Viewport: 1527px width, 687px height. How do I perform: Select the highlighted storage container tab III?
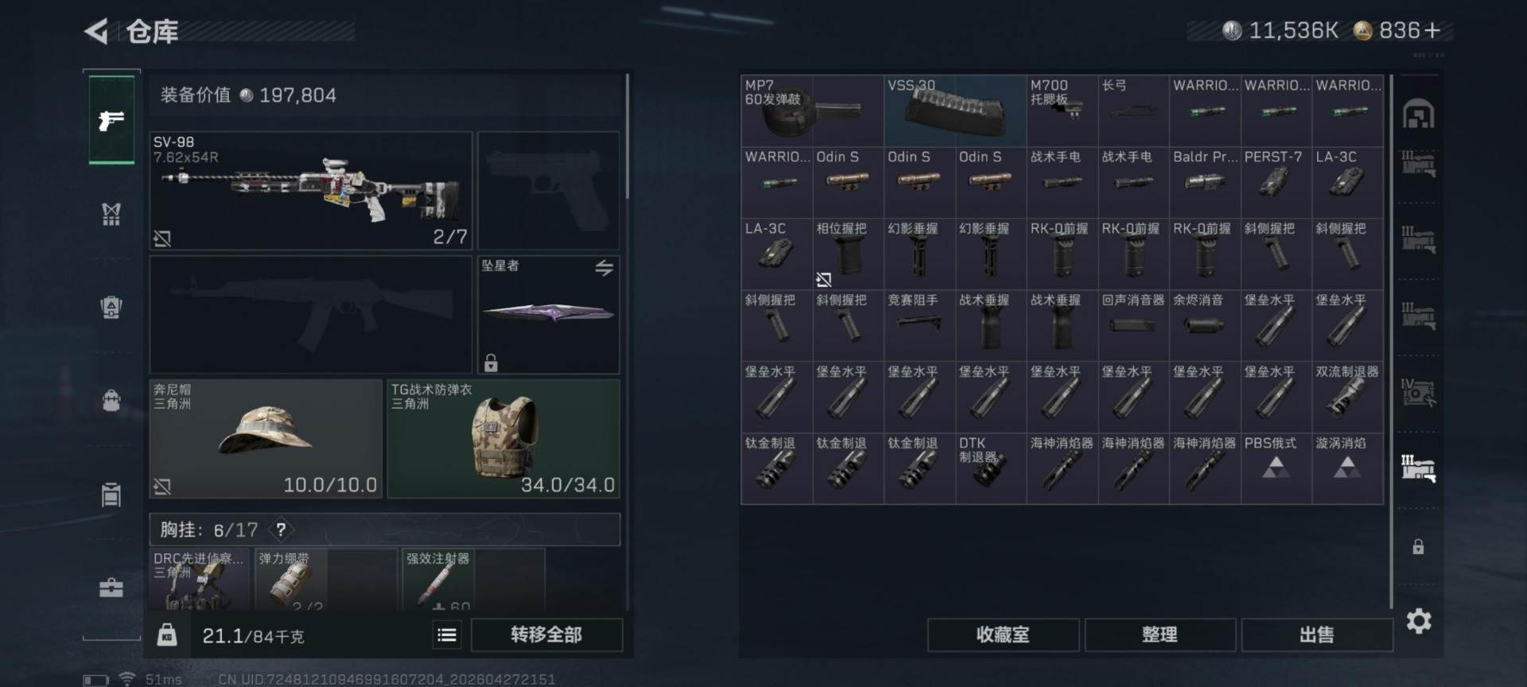(x=1418, y=468)
